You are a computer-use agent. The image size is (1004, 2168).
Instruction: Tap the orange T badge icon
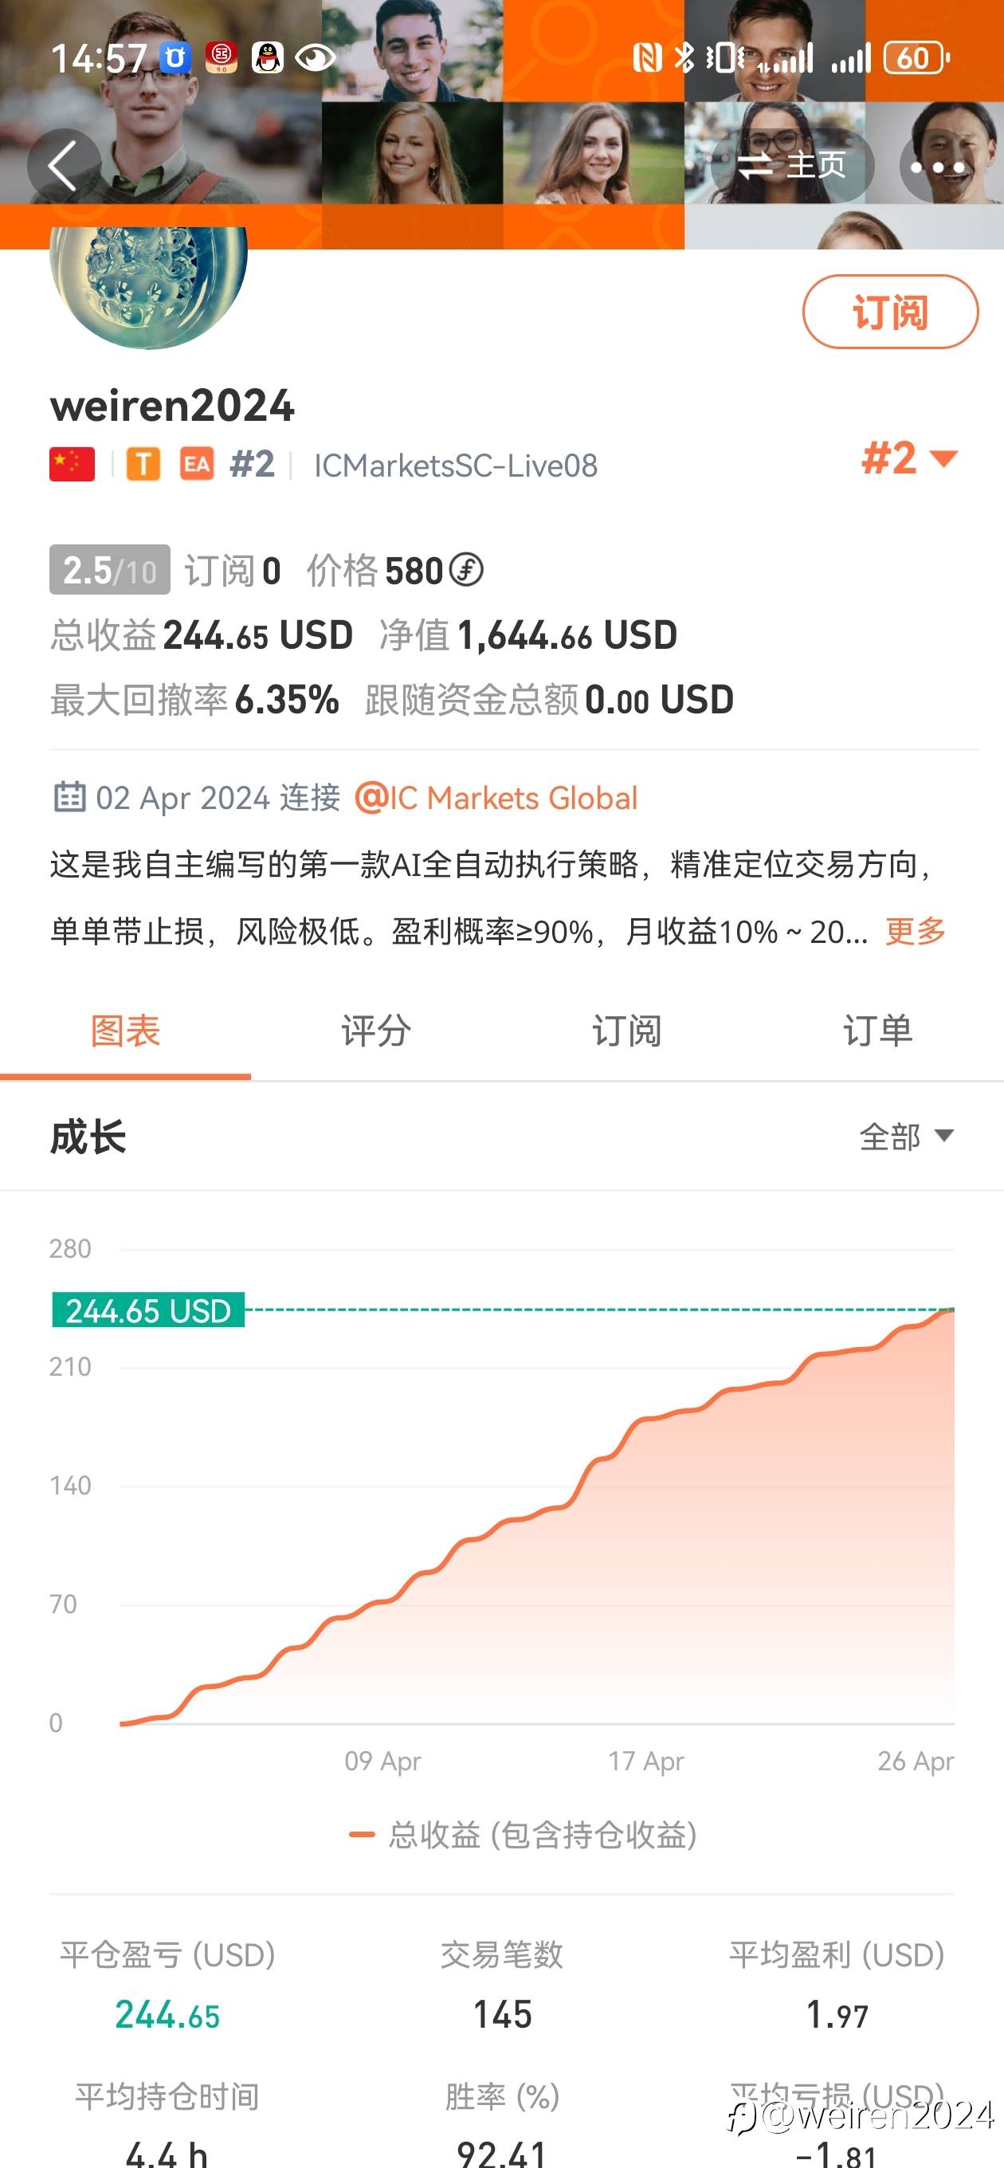(143, 464)
